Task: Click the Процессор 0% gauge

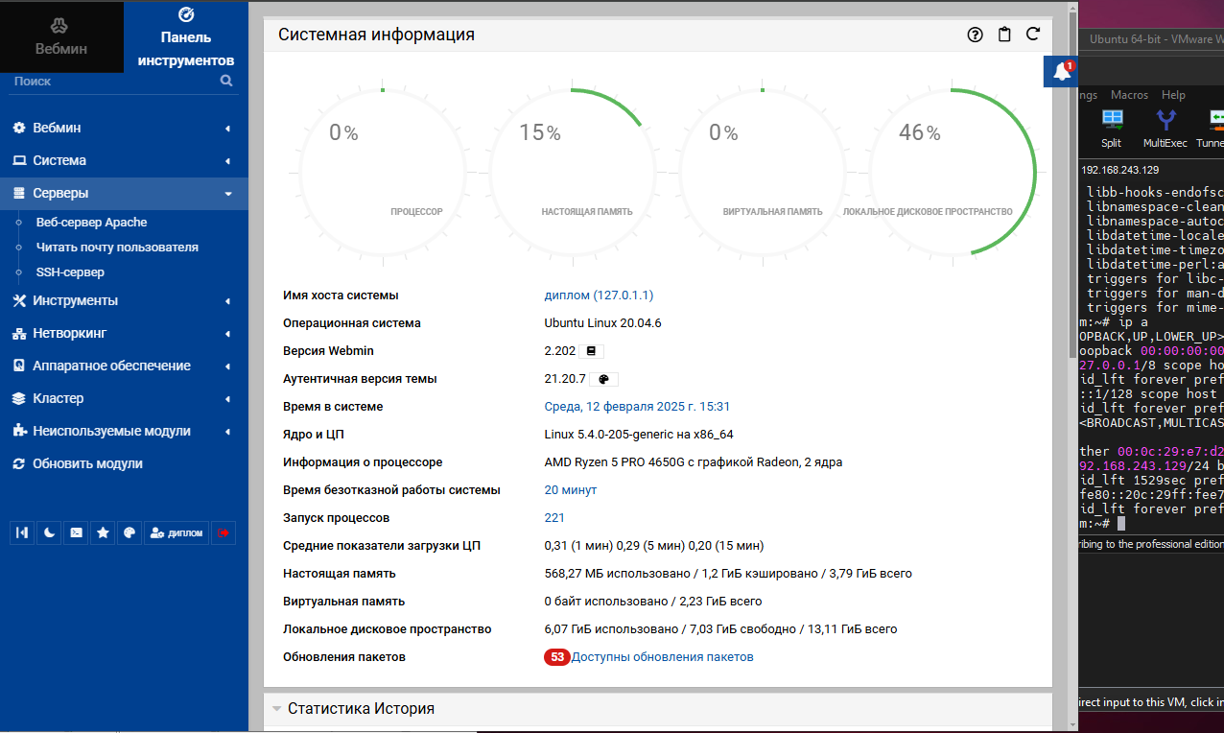Action: (x=381, y=173)
